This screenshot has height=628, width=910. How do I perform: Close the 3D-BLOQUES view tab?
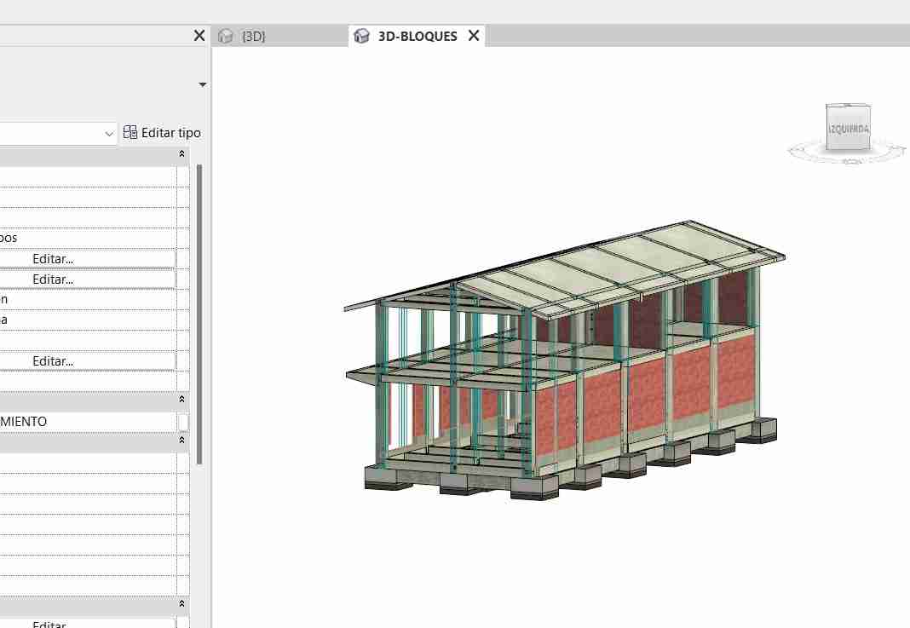tap(474, 36)
